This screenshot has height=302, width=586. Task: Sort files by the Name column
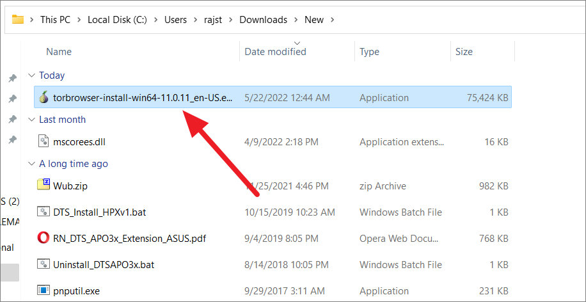tap(59, 52)
